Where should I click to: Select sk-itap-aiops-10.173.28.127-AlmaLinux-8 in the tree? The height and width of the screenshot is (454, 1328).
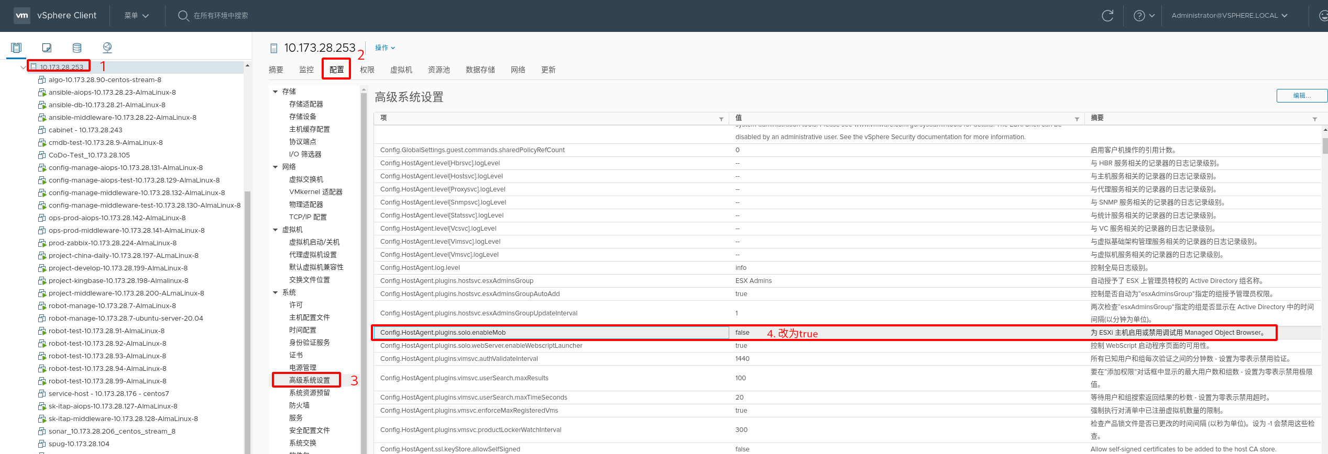[x=113, y=406]
